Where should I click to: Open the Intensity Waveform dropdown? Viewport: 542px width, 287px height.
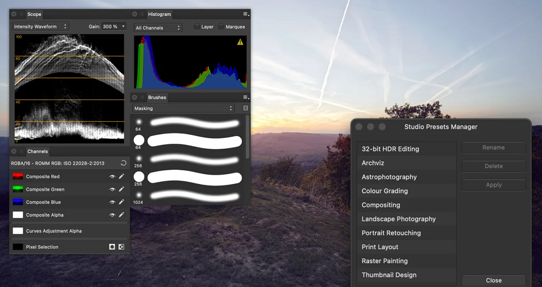point(41,26)
